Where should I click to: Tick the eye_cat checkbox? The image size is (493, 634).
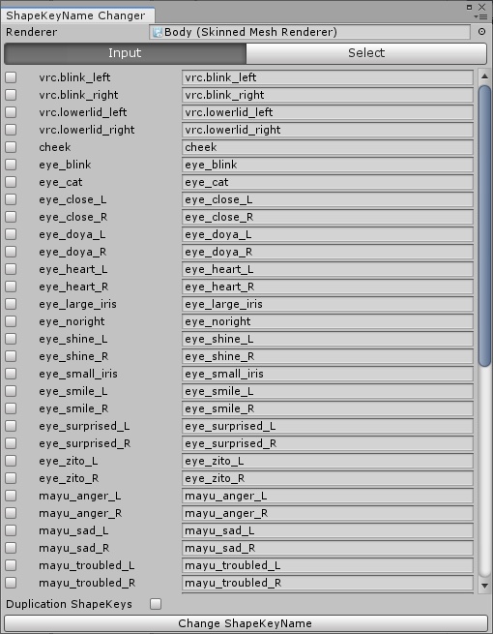coord(11,182)
